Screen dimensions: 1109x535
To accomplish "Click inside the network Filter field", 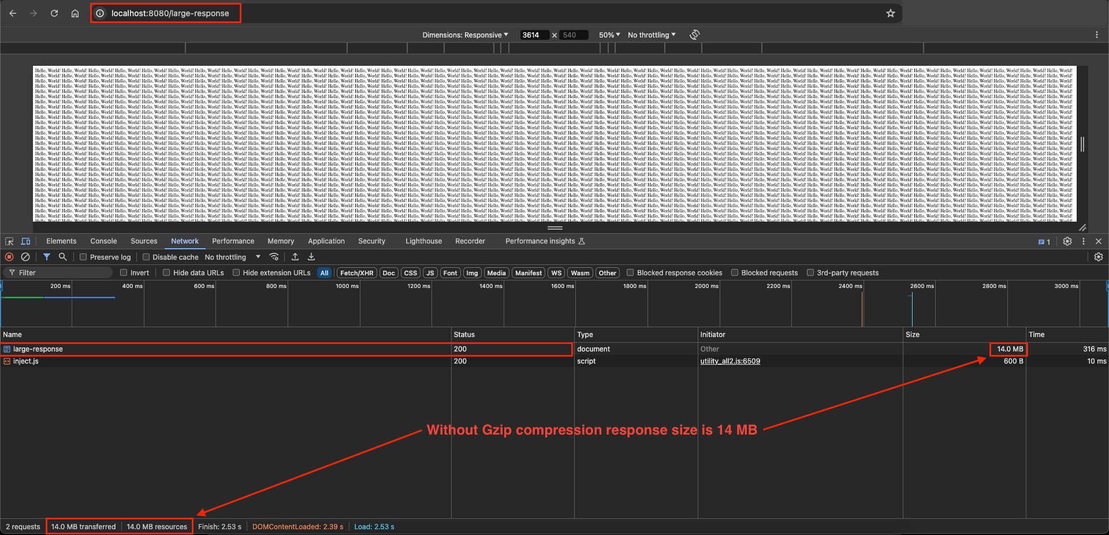I will tap(58, 272).
